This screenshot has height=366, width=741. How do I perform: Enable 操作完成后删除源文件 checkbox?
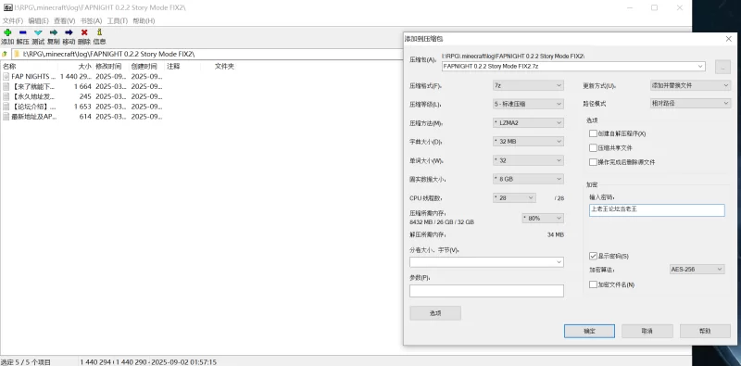[x=593, y=162]
